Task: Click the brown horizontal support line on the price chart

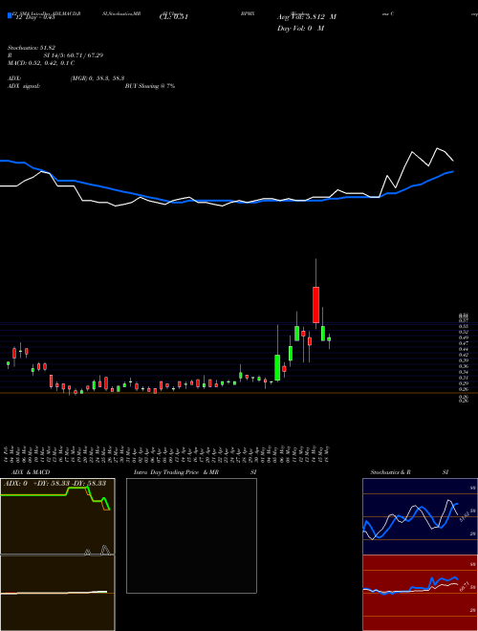Action: pos(239,393)
